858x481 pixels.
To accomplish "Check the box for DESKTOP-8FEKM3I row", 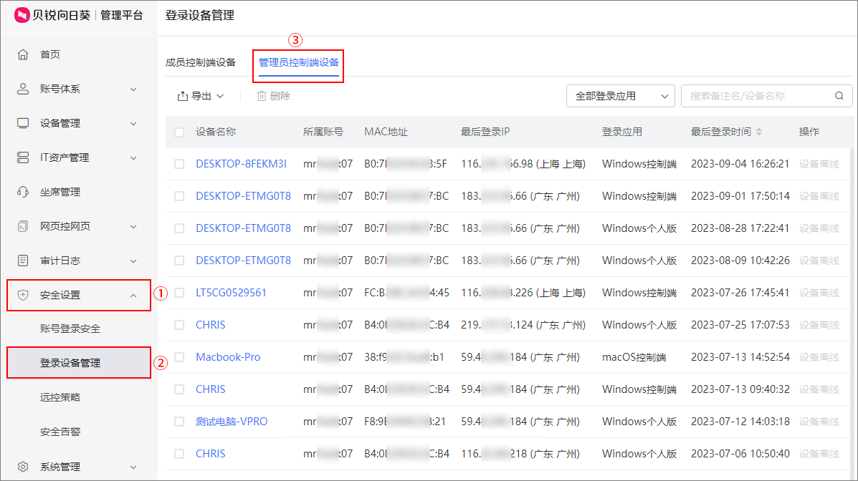I will coord(179,164).
